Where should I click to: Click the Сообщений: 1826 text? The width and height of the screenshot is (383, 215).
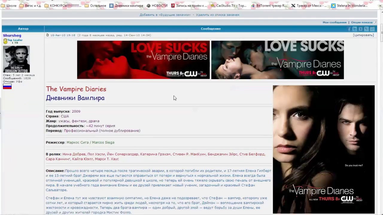17,78
